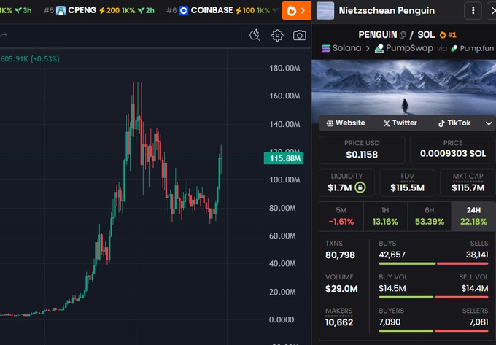Take a chart snapshot with camera icon
Screen dimensions: 496x345
coord(299,36)
